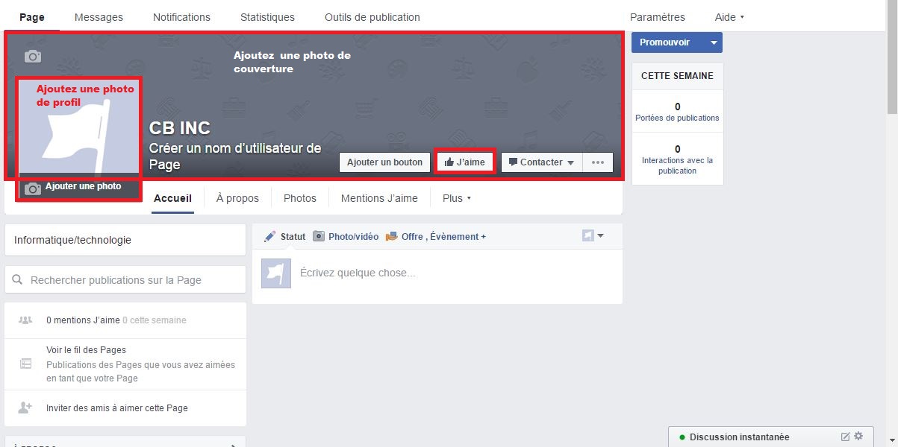Expand the Plus tab dropdown
This screenshot has height=447, width=898.
pyautogui.click(x=457, y=198)
